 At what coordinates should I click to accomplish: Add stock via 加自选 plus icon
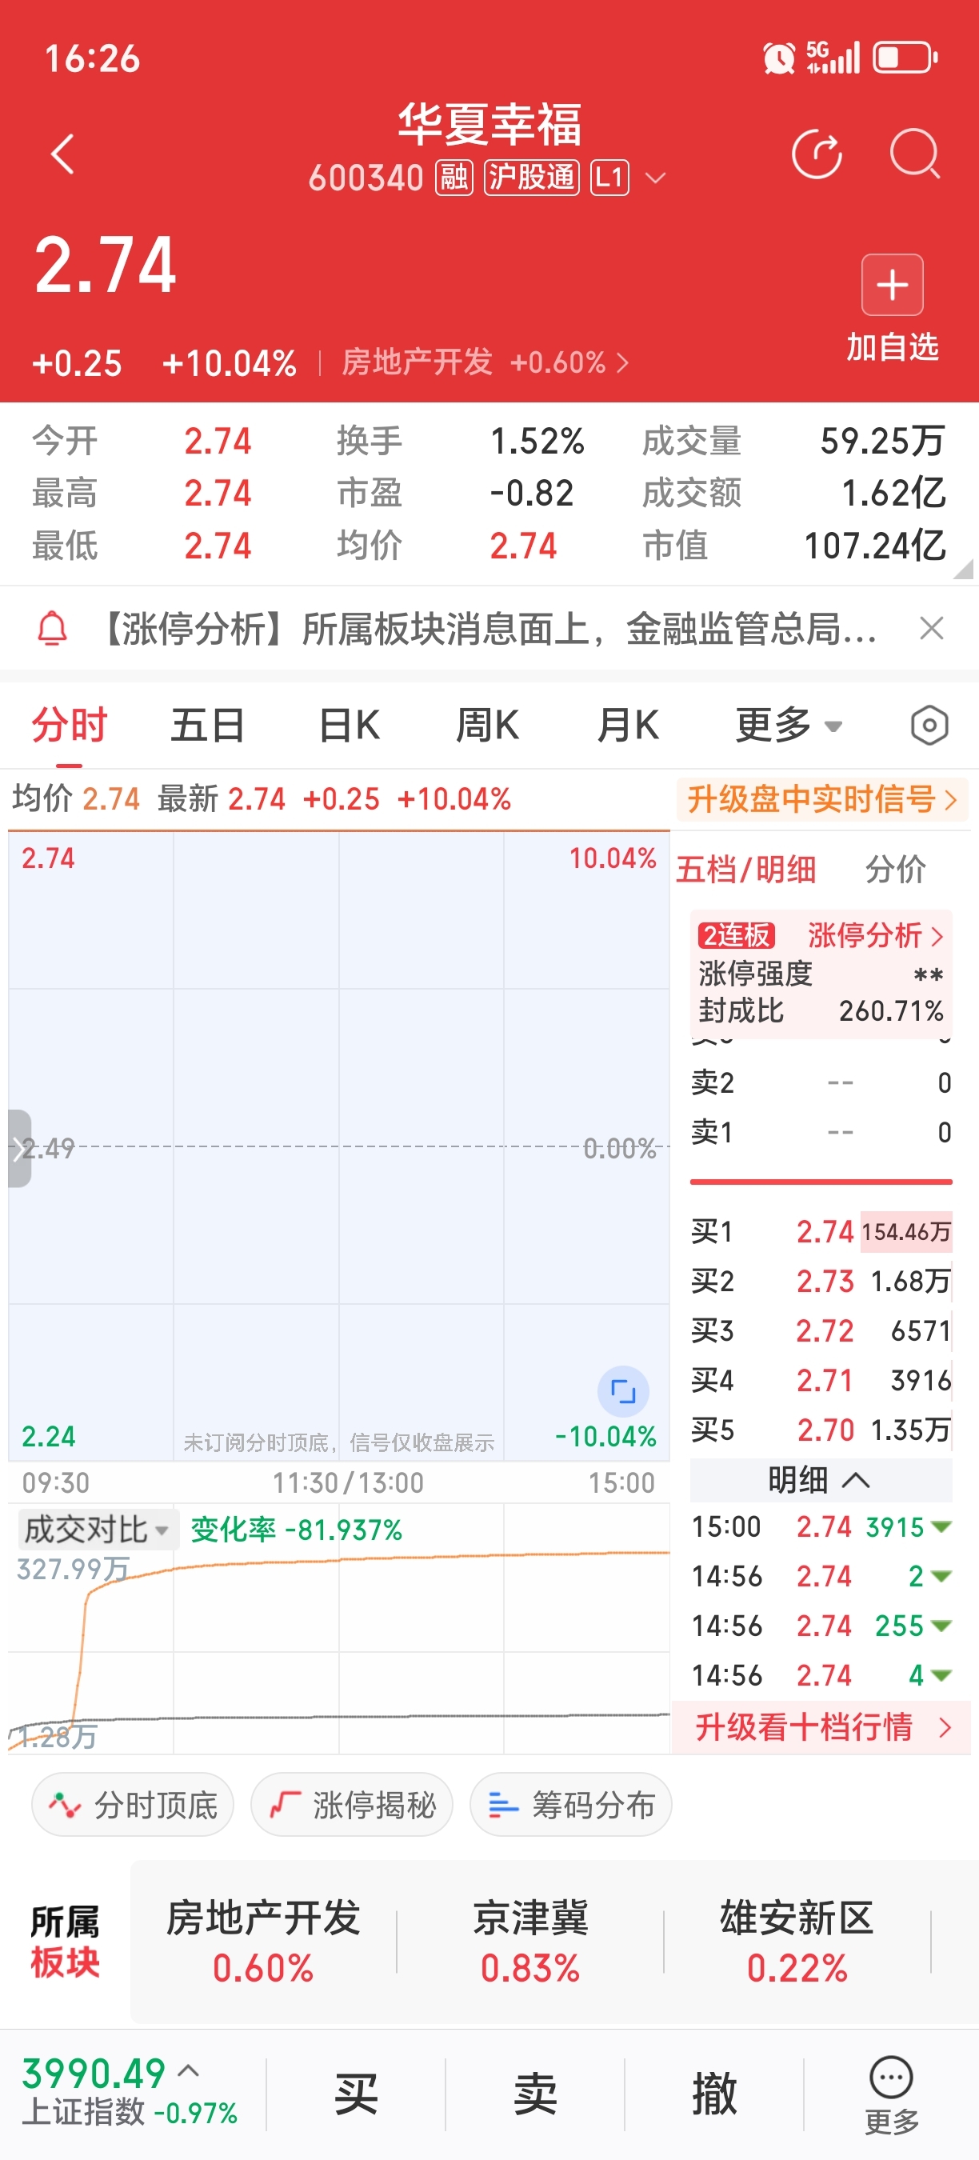click(892, 285)
